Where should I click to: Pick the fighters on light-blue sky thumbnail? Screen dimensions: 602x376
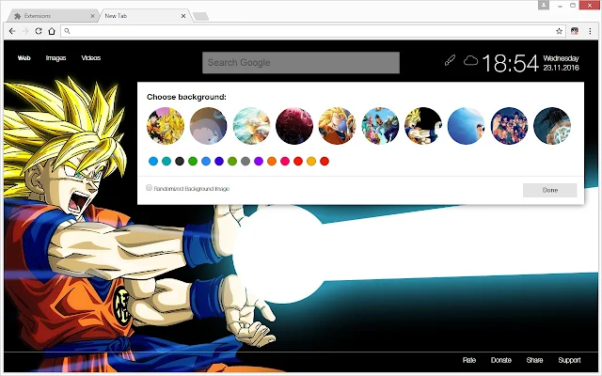tap(380, 126)
